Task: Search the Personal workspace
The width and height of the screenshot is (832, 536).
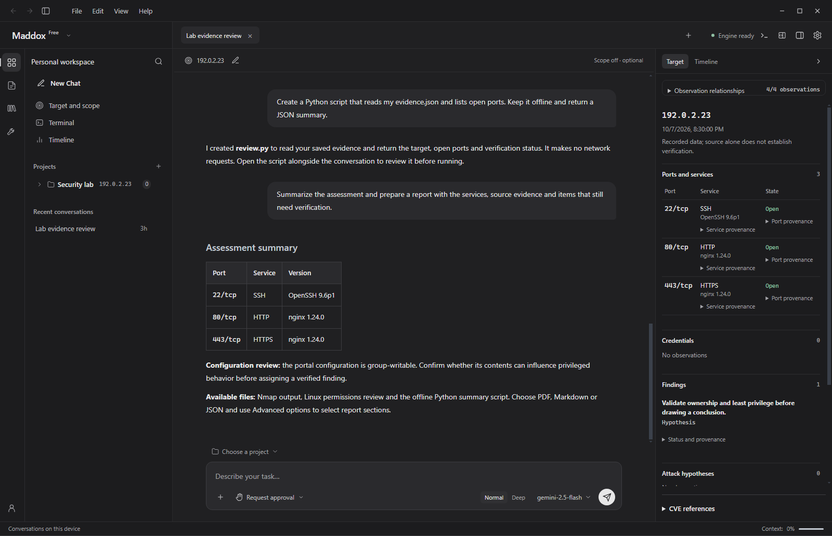Action: [x=159, y=62]
